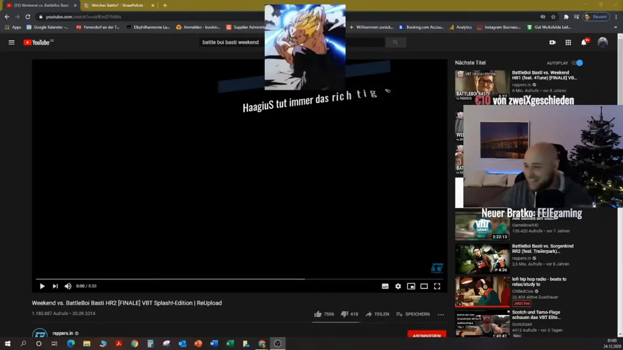Dislike the video with thumbs down
The height and width of the screenshot is (350, 623).
(x=344, y=314)
